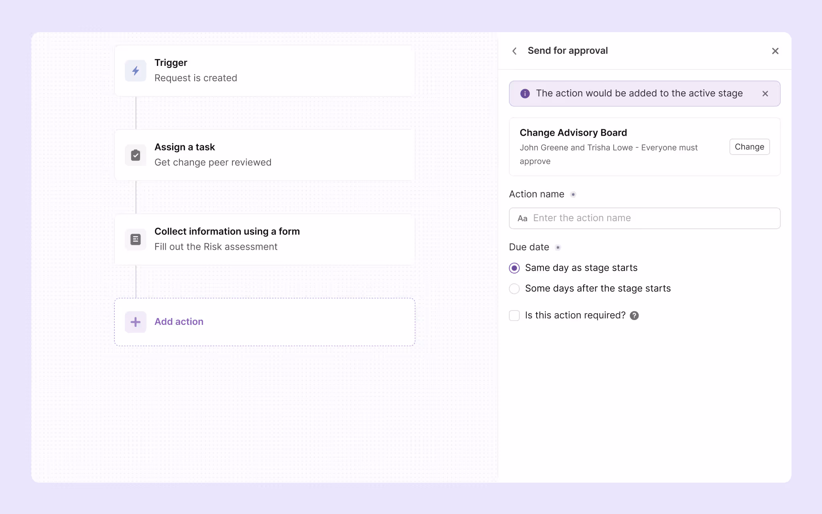Viewport: 822px width, 514px height.
Task: Close the Send for approval panel
Action: (x=775, y=51)
